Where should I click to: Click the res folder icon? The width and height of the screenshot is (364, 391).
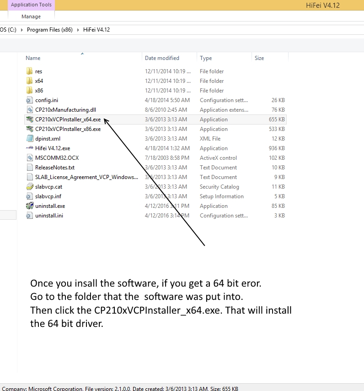[x=29, y=71]
